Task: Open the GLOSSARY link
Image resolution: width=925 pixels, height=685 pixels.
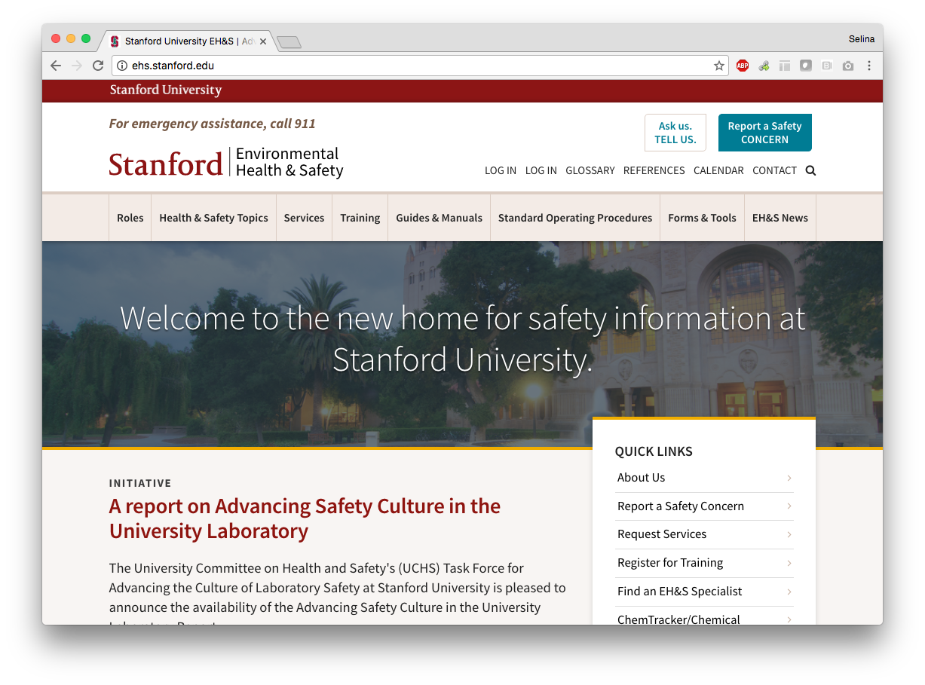Action: coord(590,170)
